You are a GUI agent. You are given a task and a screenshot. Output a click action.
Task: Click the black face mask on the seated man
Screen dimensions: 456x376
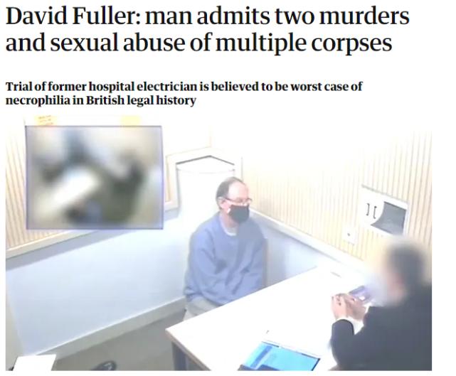(239, 213)
